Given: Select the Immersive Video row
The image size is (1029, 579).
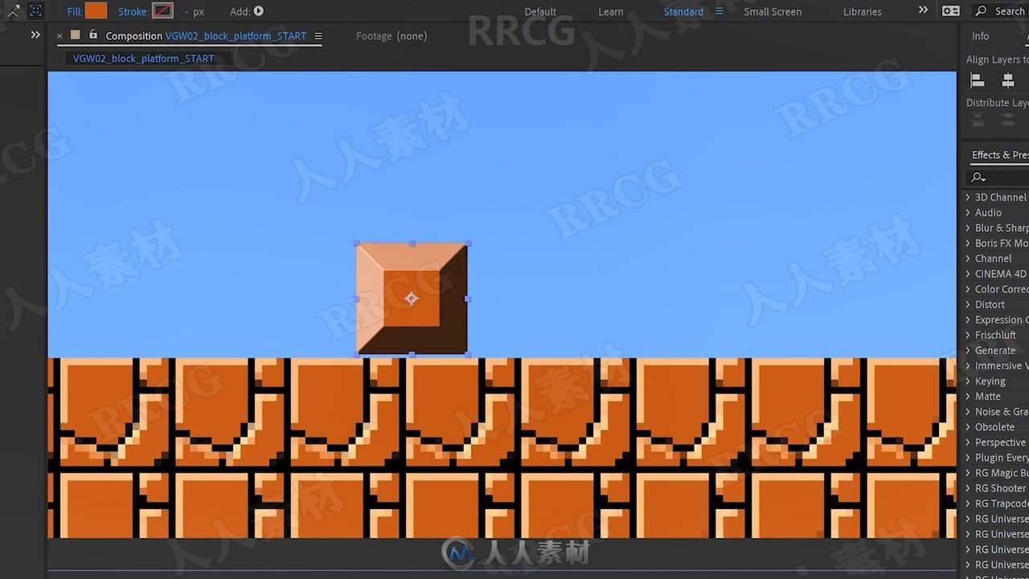Looking at the screenshot, I should pos(997,365).
